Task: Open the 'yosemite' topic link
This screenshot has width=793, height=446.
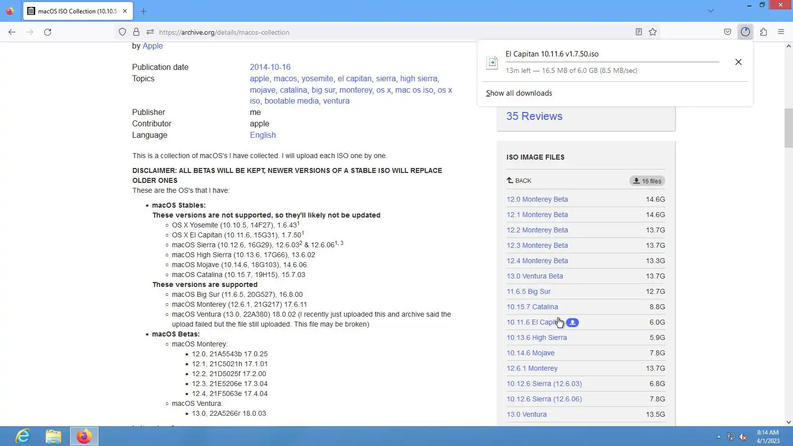Action: [x=317, y=78]
